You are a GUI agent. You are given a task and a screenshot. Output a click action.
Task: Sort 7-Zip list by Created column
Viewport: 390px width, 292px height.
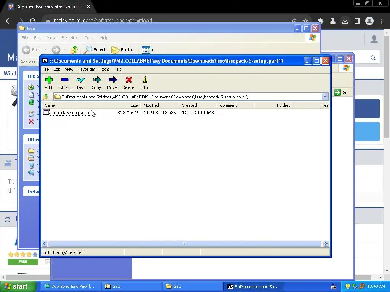[197, 105]
